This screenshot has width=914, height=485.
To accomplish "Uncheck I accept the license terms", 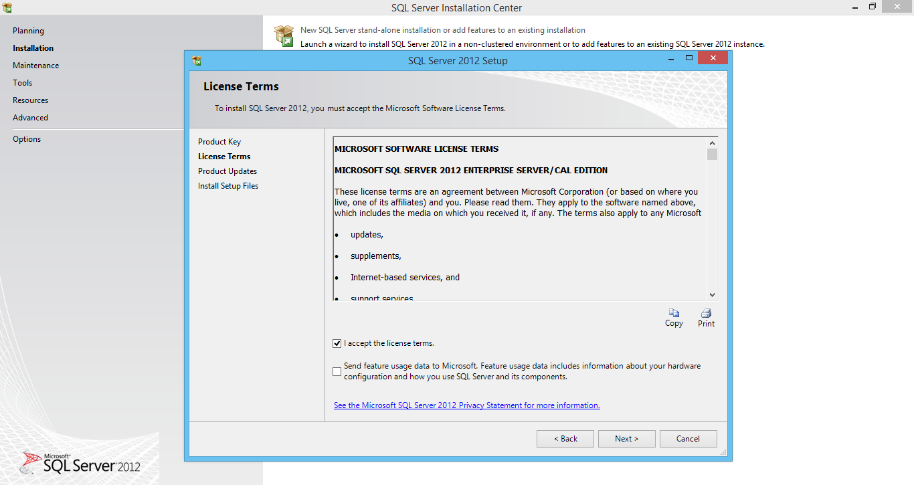I will [x=337, y=344].
